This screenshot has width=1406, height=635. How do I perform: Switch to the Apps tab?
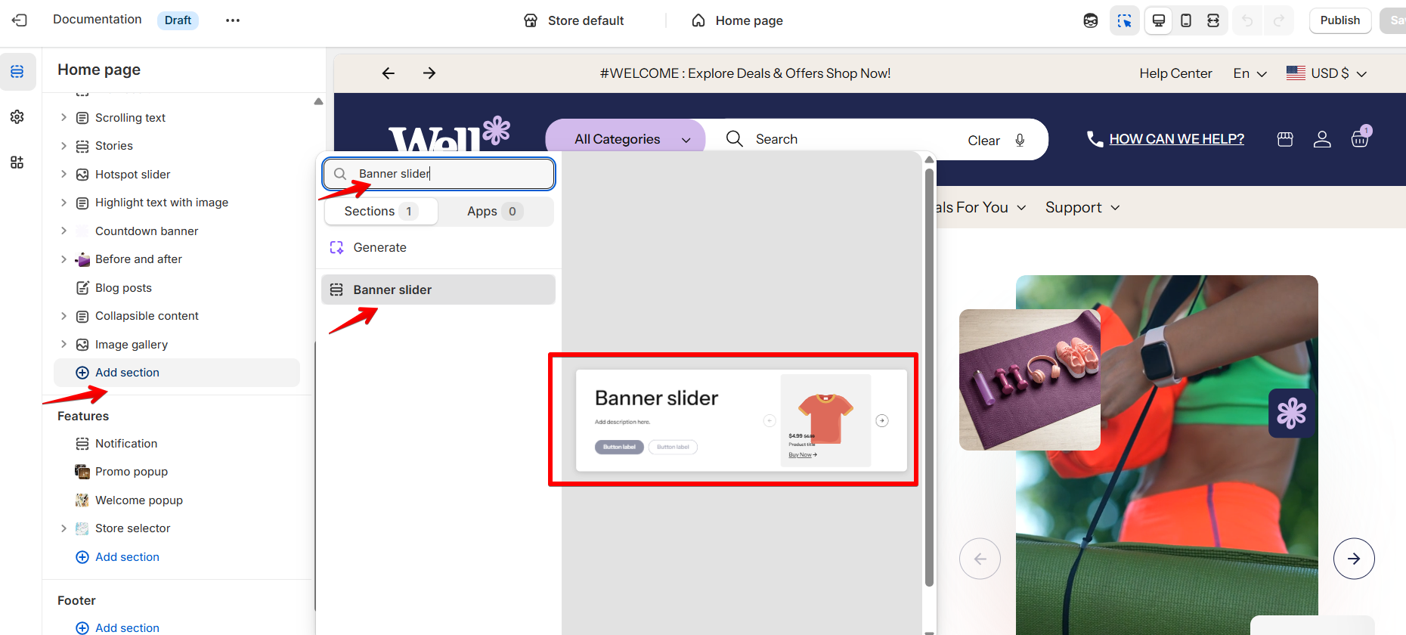[495, 212]
